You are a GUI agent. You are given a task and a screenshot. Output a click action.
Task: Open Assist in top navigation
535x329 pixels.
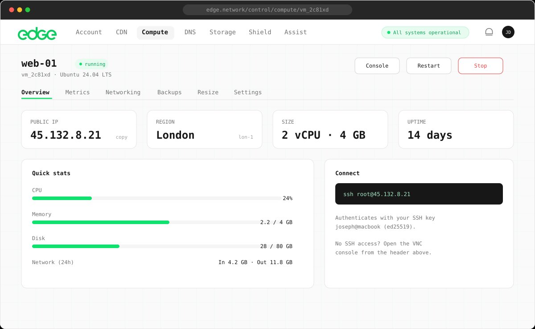tap(296, 32)
